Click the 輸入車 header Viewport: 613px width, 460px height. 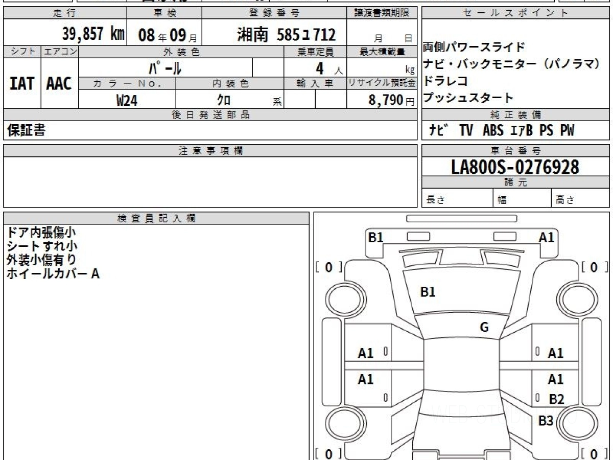pyautogui.click(x=315, y=83)
